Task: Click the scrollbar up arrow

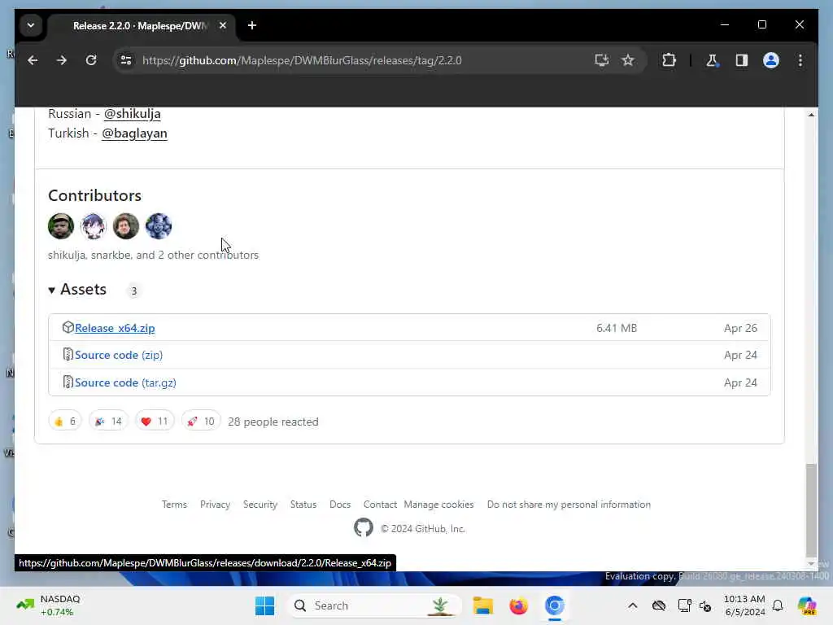Action: pyautogui.click(x=811, y=115)
